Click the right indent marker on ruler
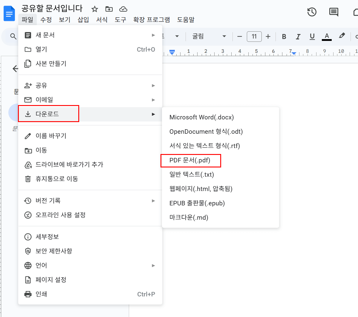The image size is (358, 317). (x=294, y=53)
